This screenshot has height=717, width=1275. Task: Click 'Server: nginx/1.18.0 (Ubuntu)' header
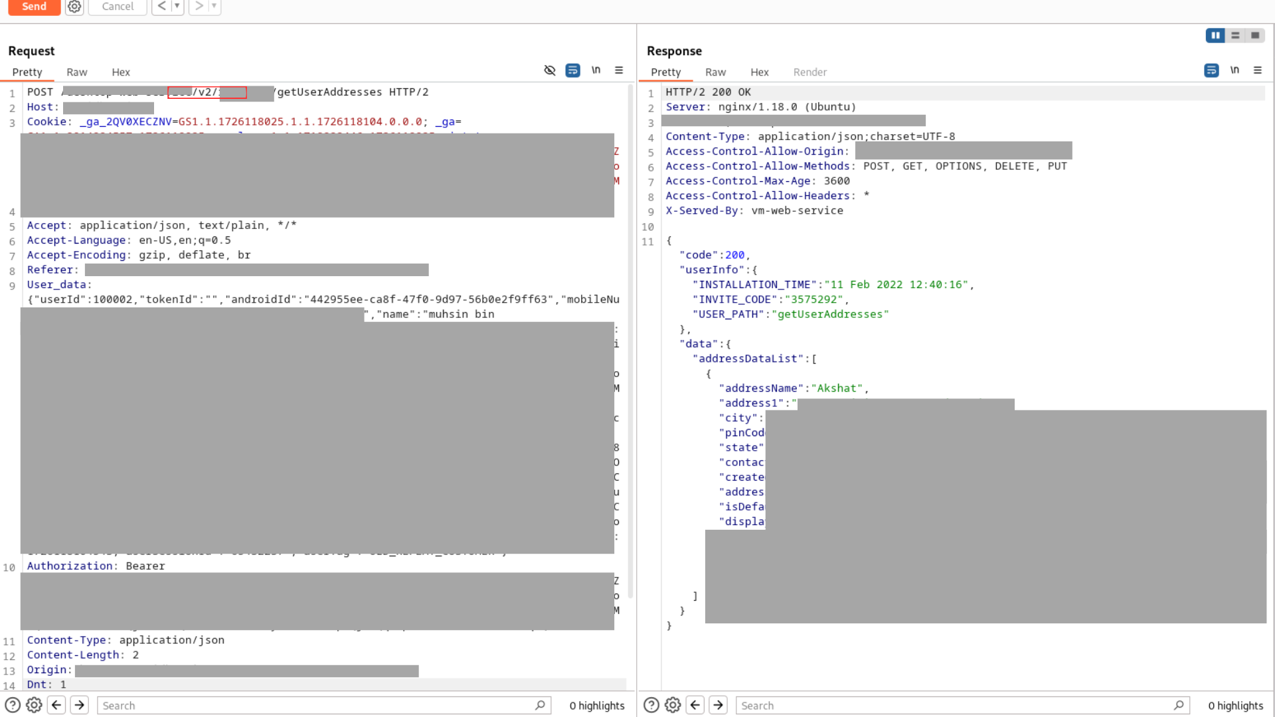(x=761, y=107)
